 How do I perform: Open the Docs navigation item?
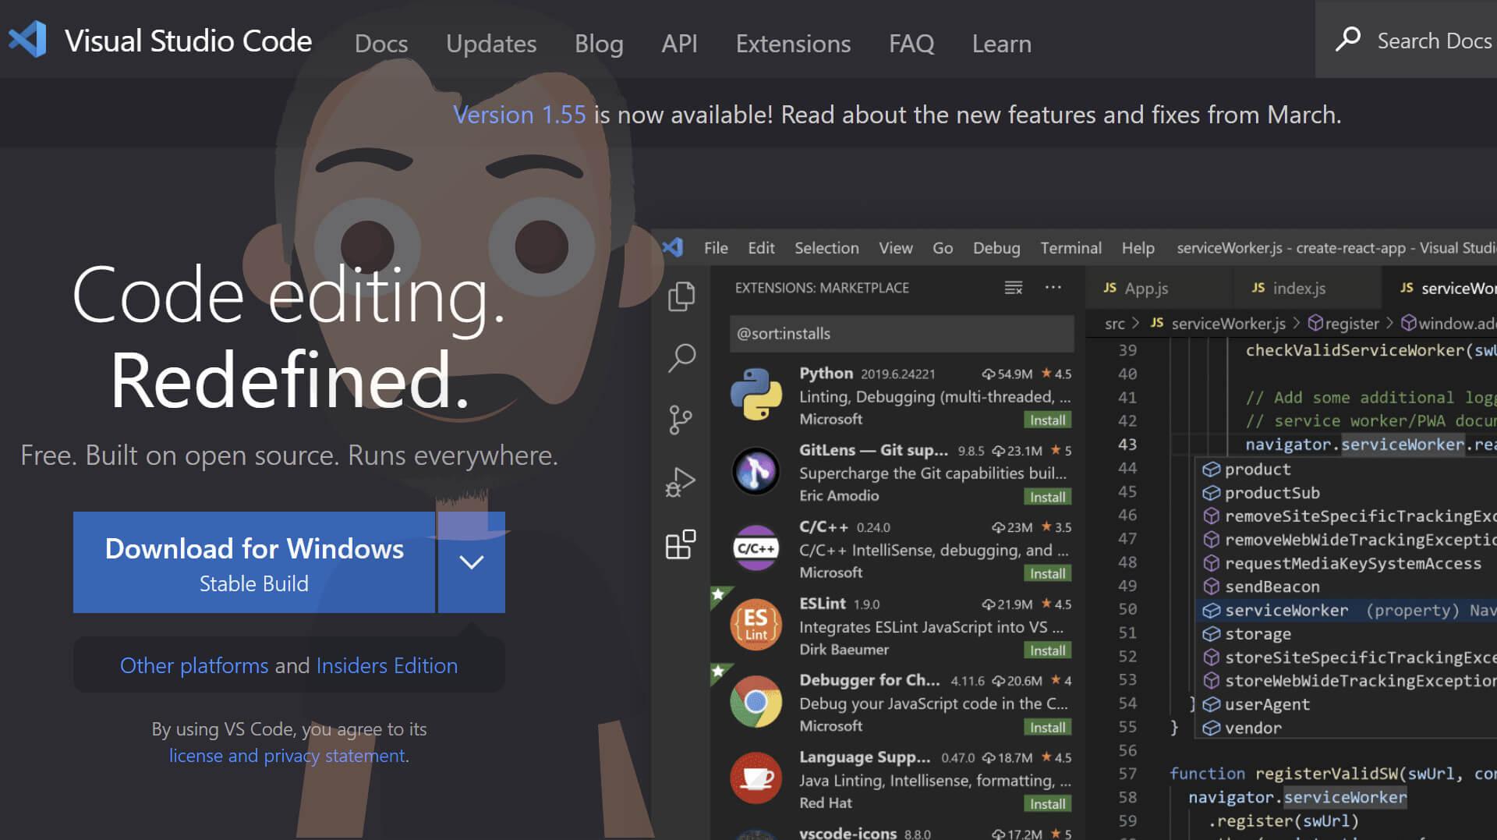[x=381, y=44]
